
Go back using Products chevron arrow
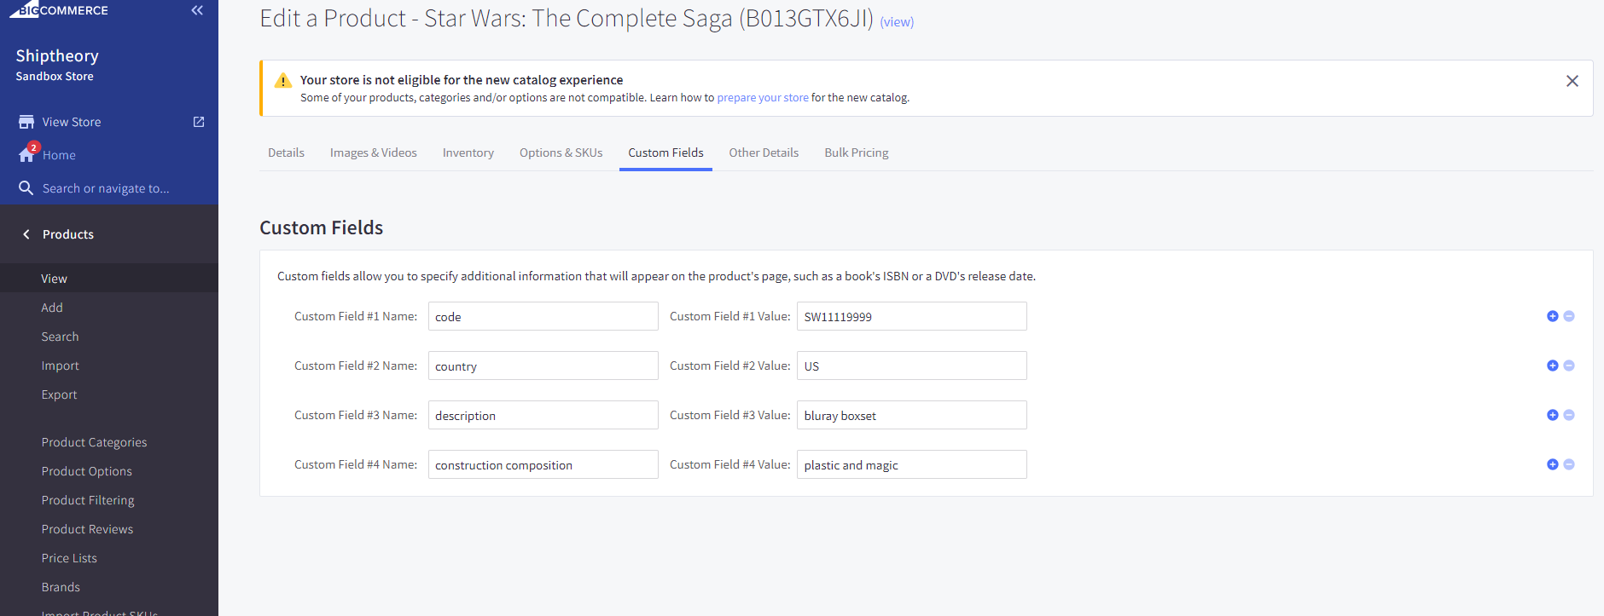26,234
